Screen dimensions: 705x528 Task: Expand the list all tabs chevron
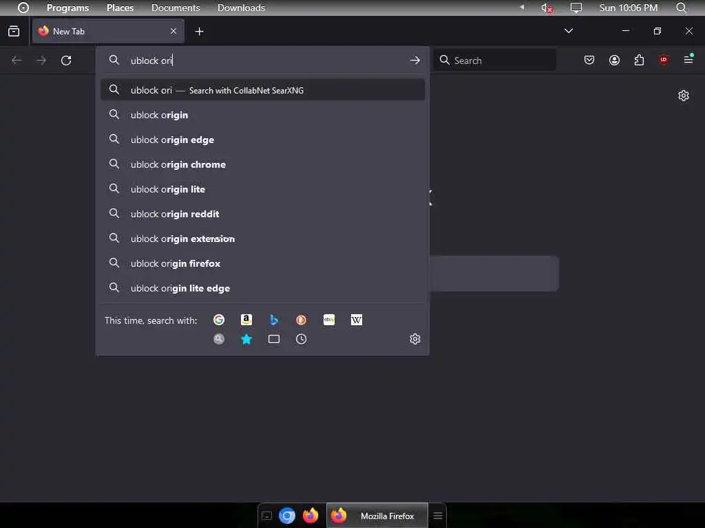pos(568,31)
